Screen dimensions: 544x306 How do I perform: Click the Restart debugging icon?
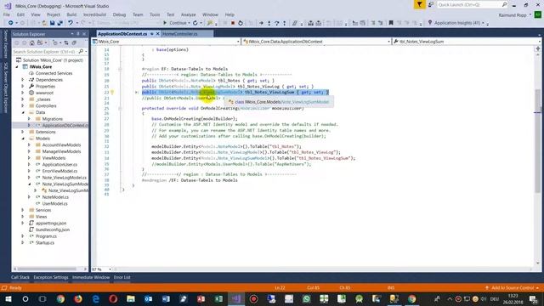click(240, 23)
